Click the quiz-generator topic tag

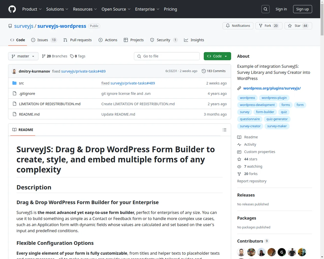(x=277, y=119)
